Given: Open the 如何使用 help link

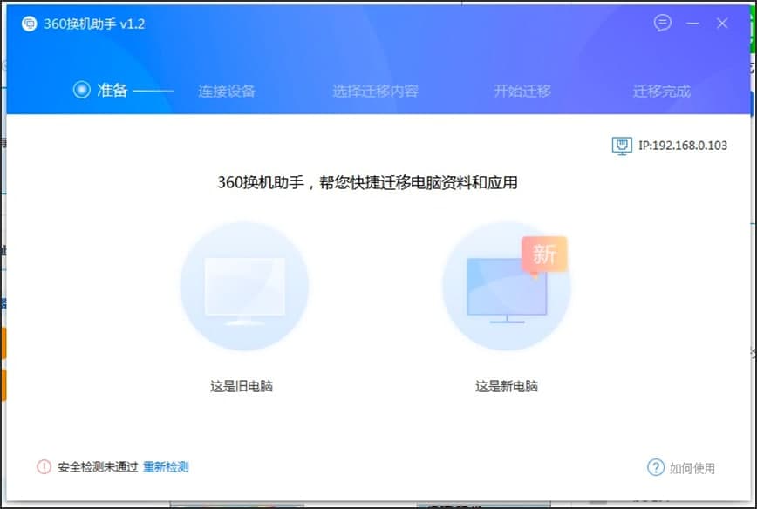Looking at the screenshot, I should tap(692, 468).
